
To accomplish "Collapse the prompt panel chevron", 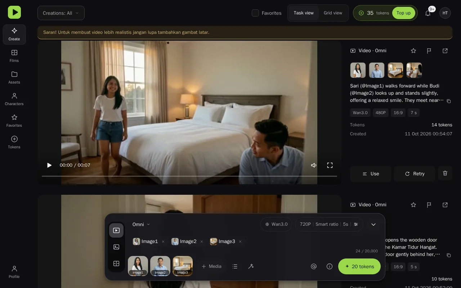I will (x=373, y=224).
